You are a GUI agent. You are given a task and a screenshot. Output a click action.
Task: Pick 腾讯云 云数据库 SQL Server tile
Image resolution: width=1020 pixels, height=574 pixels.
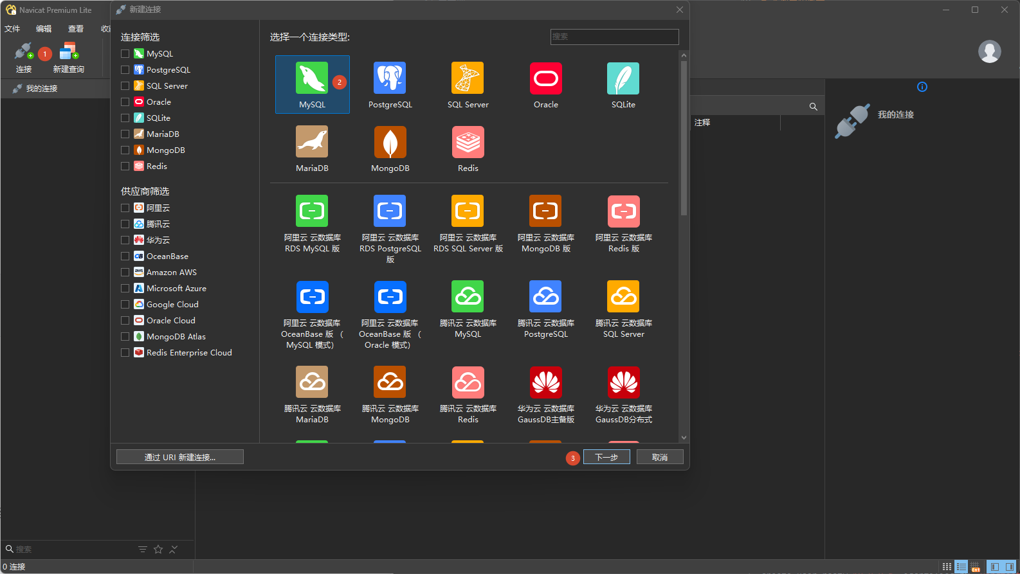[x=624, y=310]
